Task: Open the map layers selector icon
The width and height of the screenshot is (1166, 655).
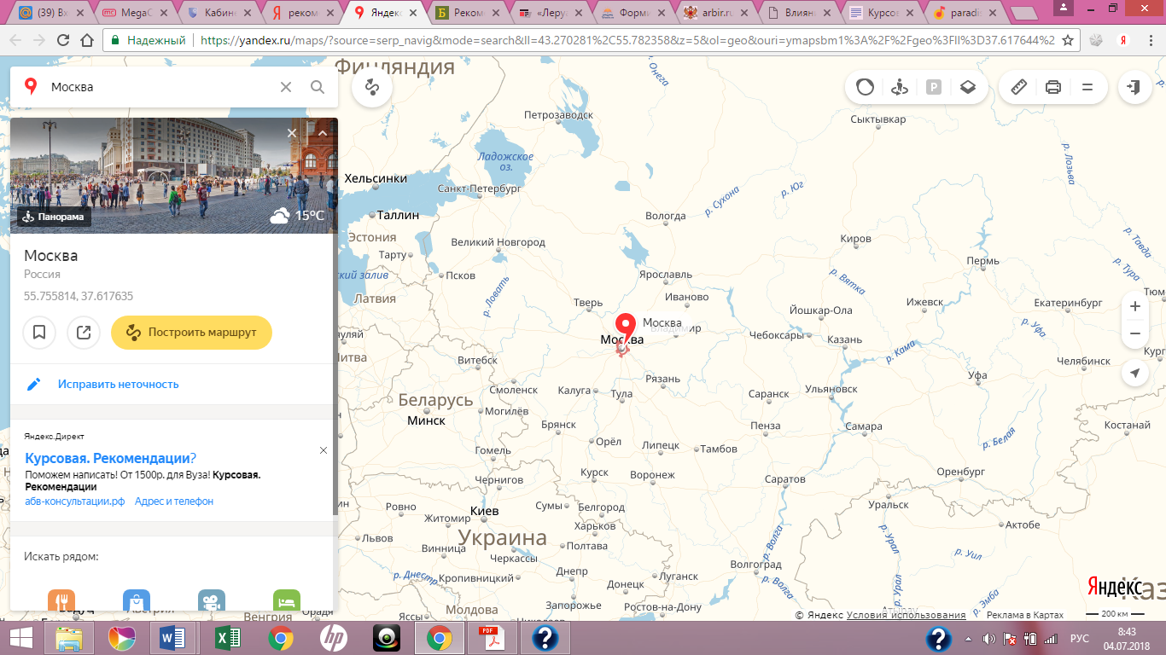Action: pyautogui.click(x=967, y=87)
